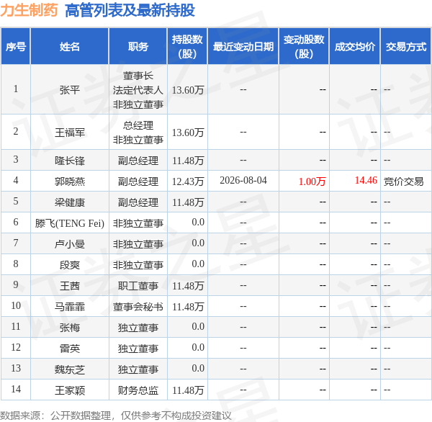Click 11.48万 holding in 王家颖's row
The image size is (432, 422).
click(188, 390)
